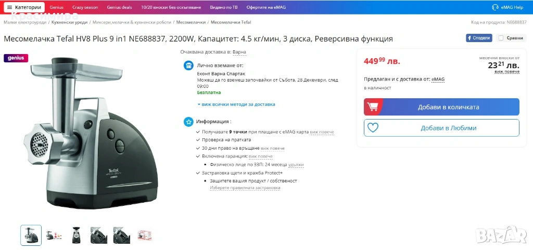
Task: Open the Месомелачки Tefal breadcrumb link
Action: (x=231, y=22)
